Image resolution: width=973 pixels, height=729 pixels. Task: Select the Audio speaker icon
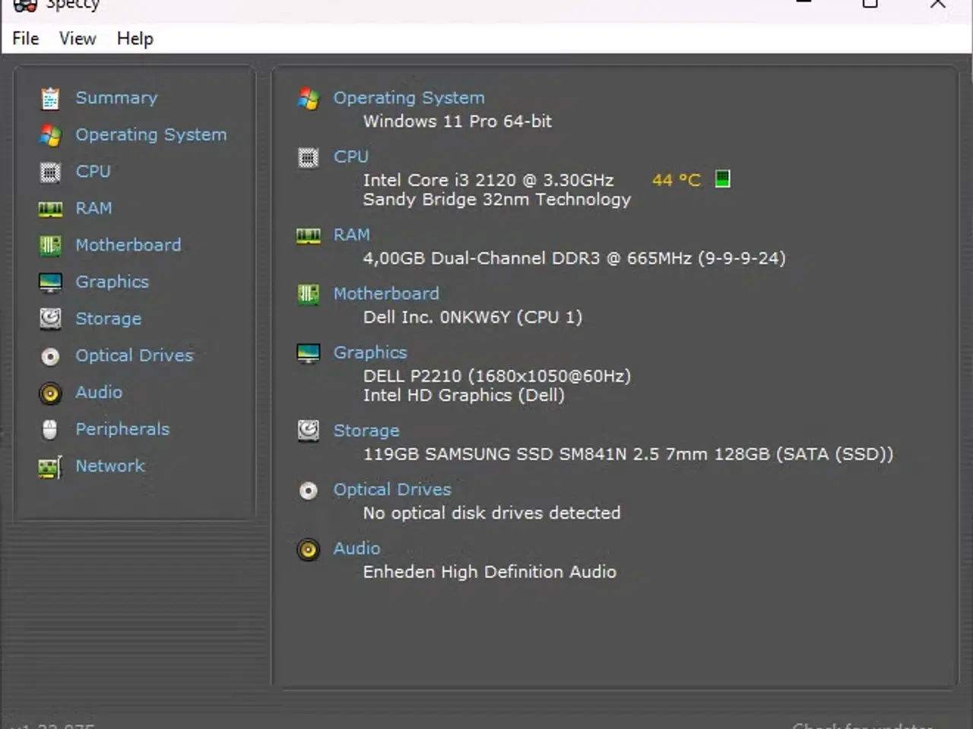(x=50, y=393)
